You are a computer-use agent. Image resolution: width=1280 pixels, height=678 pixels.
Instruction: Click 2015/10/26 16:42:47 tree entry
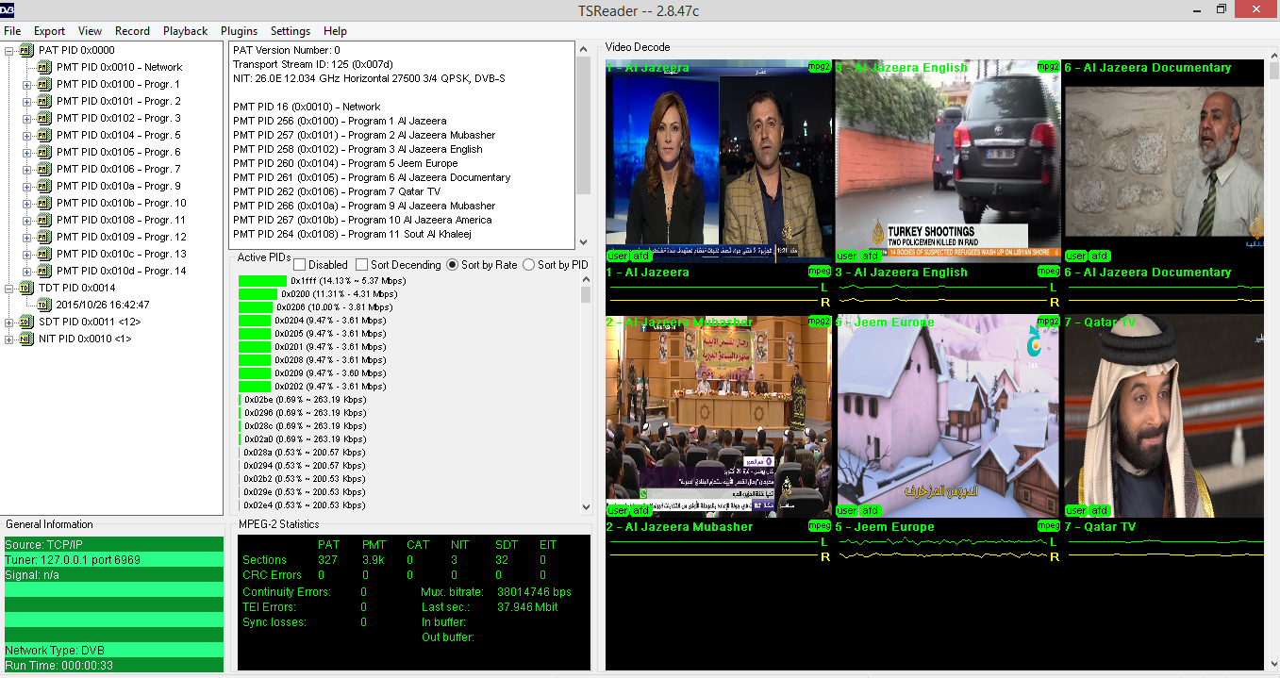[102, 305]
